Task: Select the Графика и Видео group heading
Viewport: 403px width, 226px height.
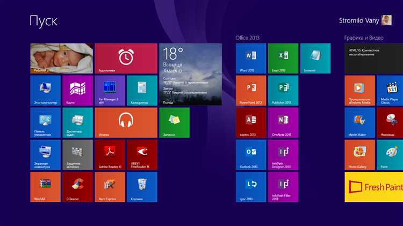Action: tap(364, 38)
